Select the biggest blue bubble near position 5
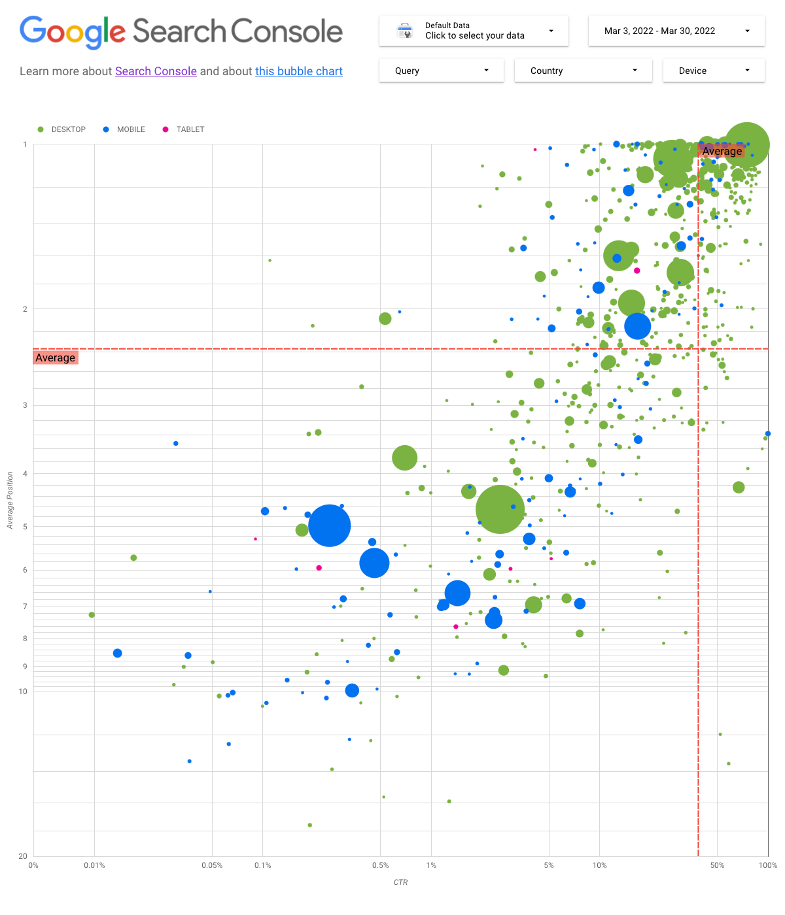Viewport: 785px width, 915px height. (330, 525)
